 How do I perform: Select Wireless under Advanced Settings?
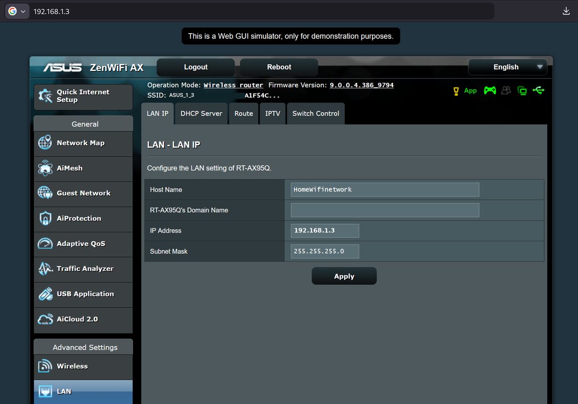(84, 366)
